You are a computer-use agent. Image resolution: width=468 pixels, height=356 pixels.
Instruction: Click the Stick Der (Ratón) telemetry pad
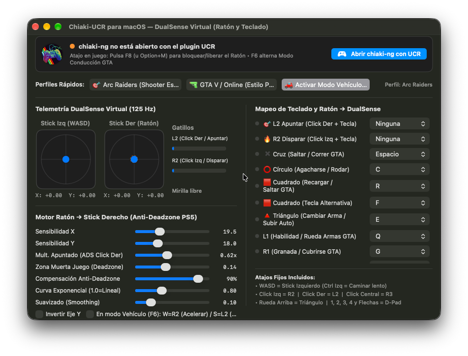(x=134, y=159)
